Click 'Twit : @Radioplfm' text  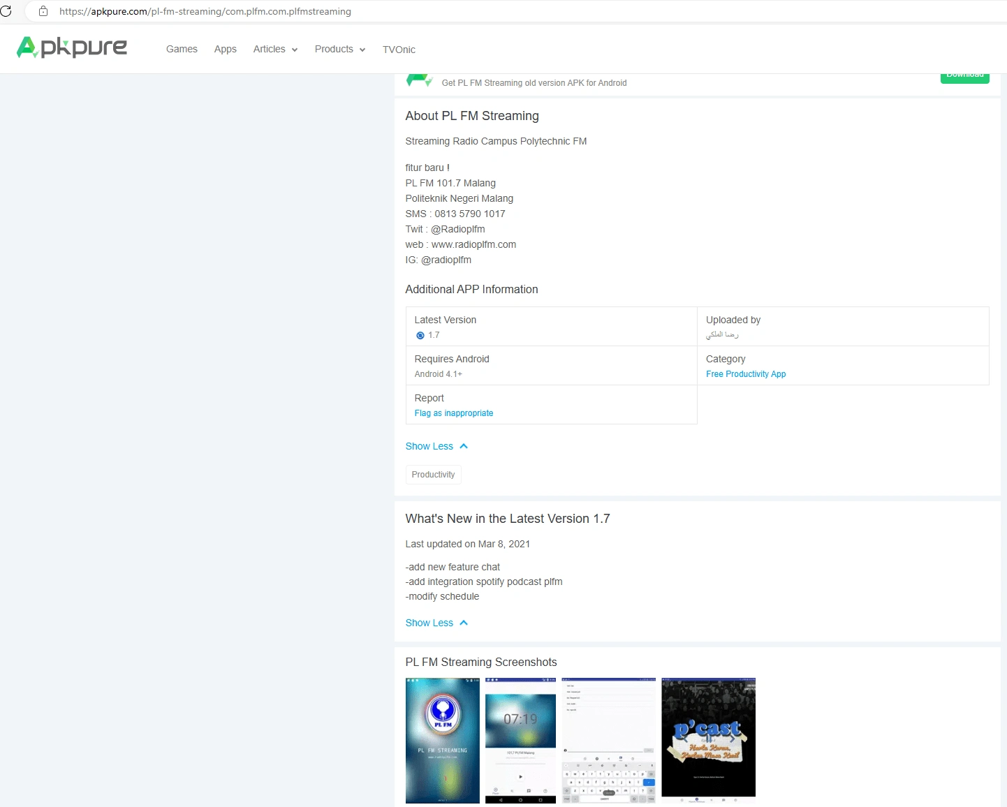coord(446,229)
